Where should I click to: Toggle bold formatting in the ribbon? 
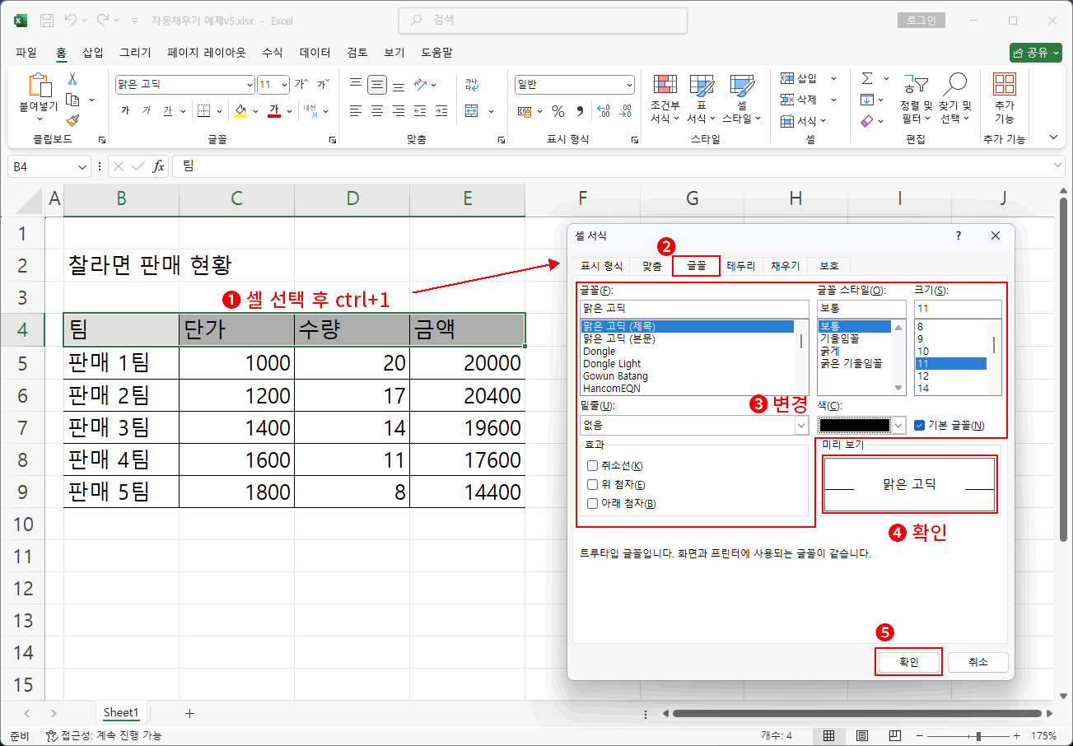125,110
